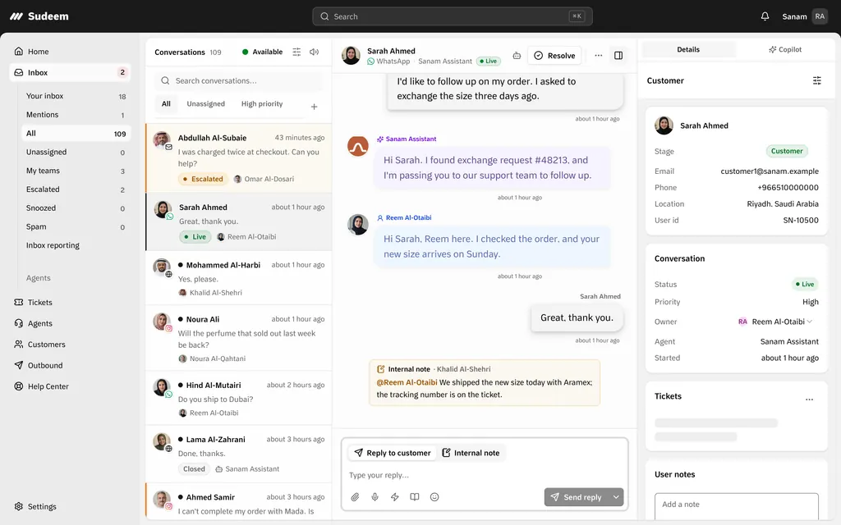Toggle the Available status indicator
This screenshot has width=841, height=525.
[x=262, y=52]
